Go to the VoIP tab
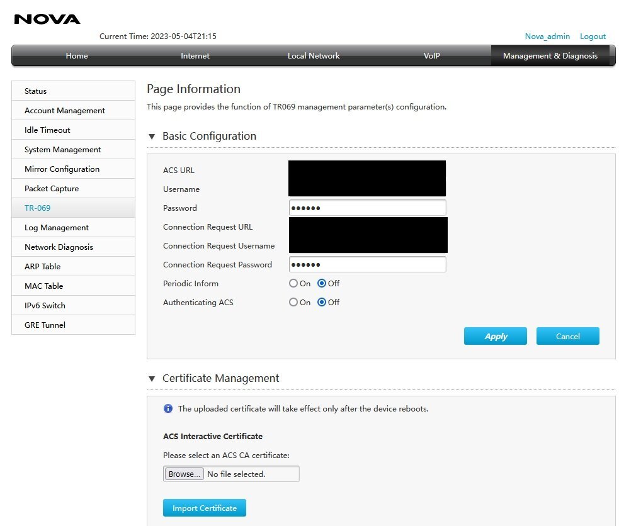 point(431,55)
